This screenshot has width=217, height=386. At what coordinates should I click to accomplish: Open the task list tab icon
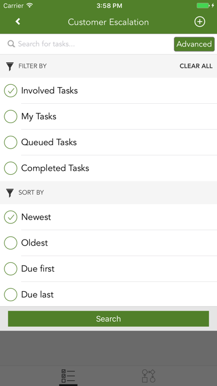[68, 376]
